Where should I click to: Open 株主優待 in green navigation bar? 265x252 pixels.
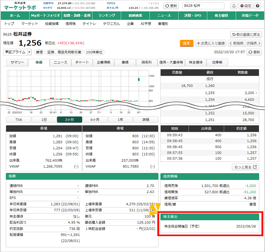[221, 16]
